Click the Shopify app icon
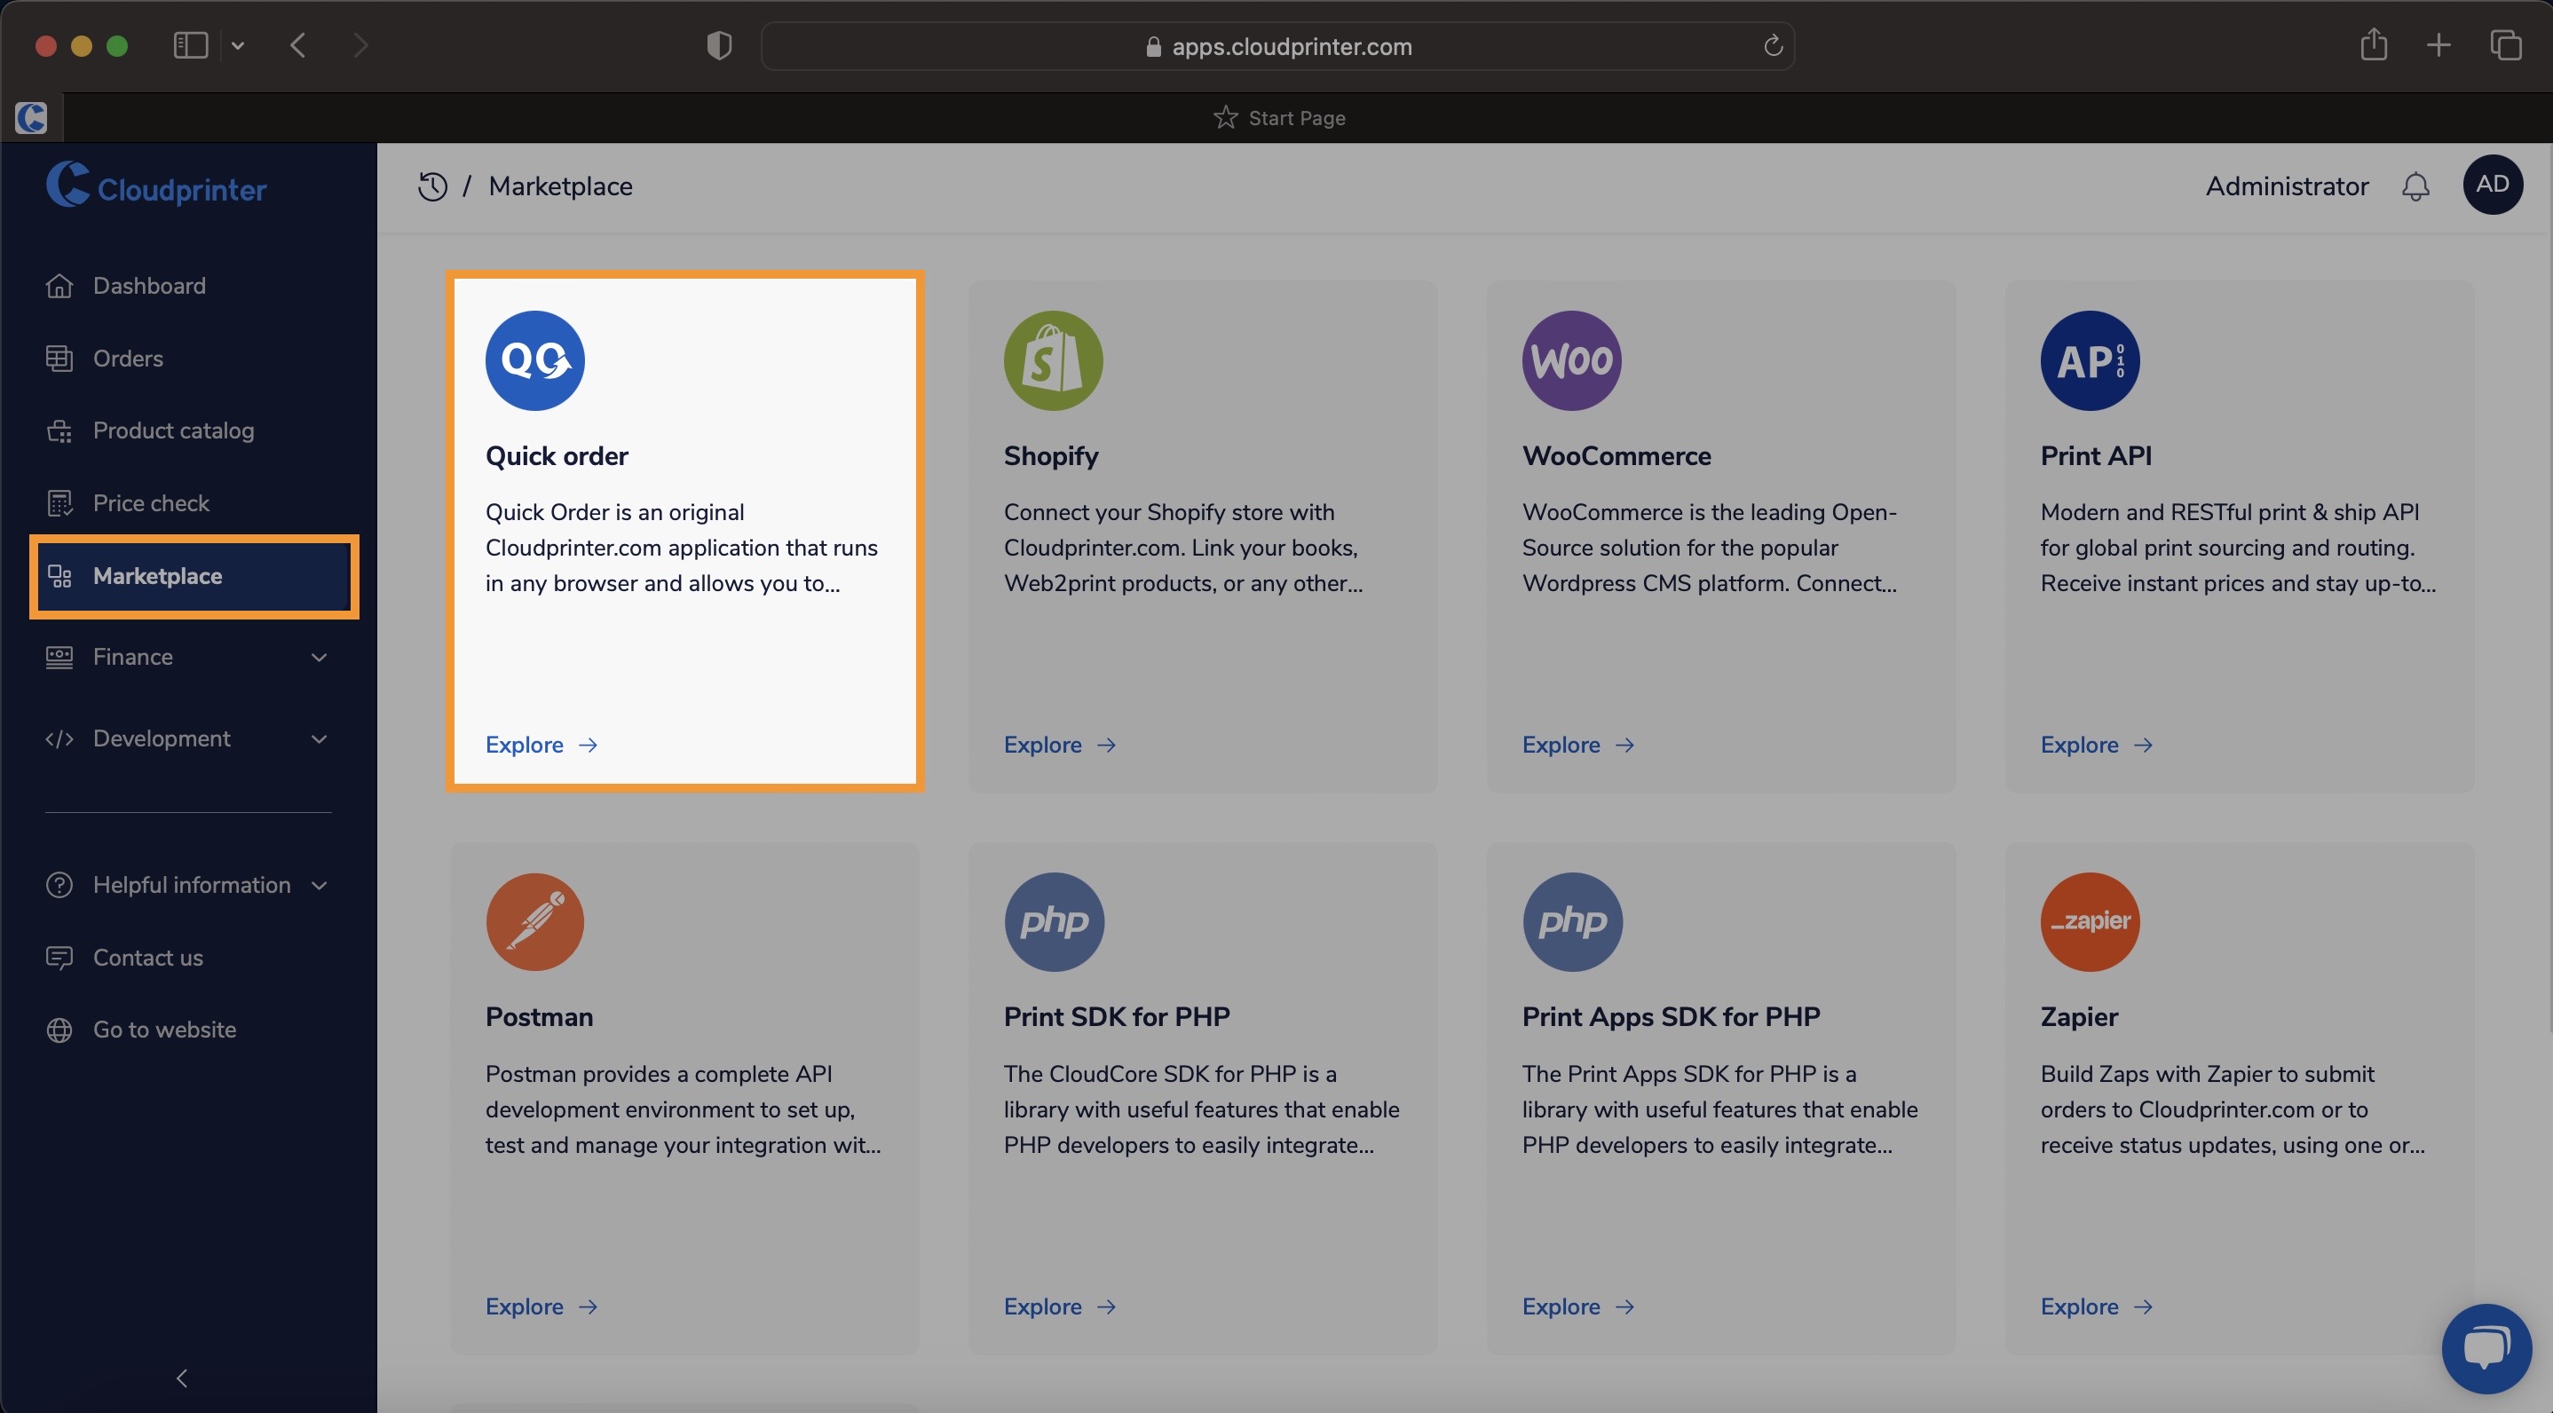 click(1054, 360)
